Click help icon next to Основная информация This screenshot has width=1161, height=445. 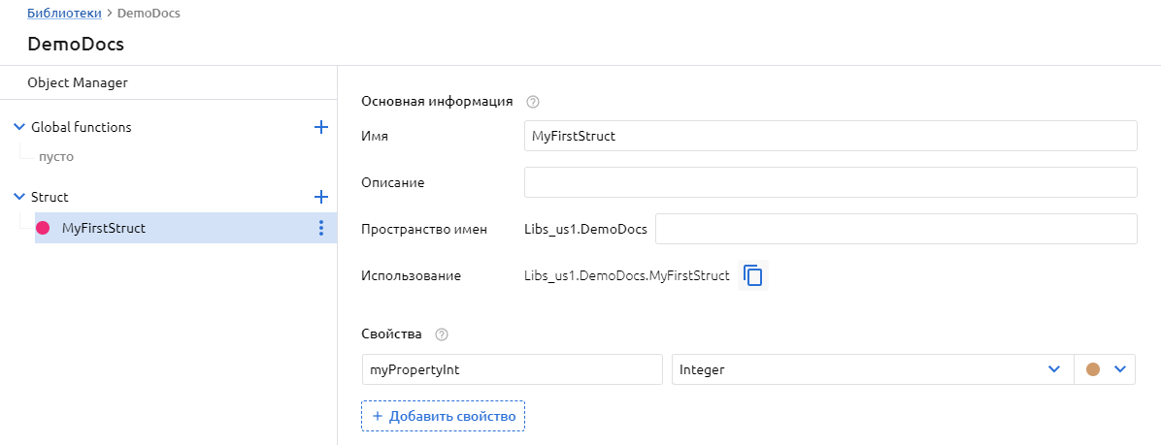point(532,101)
